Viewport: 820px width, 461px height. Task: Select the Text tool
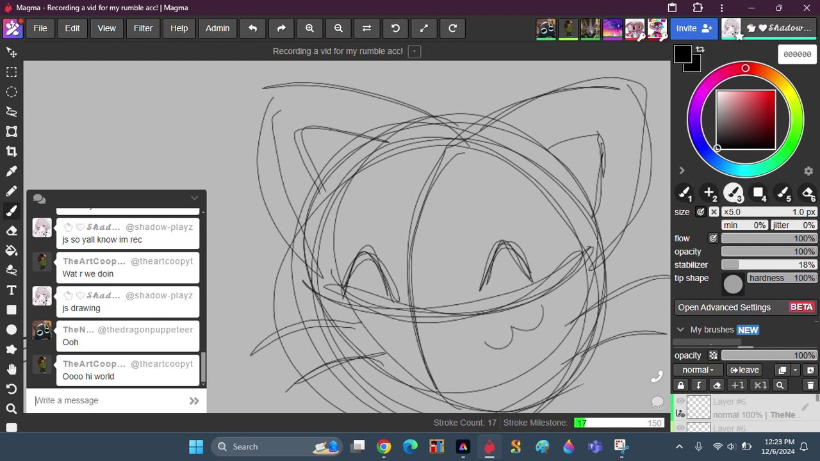[x=12, y=290]
